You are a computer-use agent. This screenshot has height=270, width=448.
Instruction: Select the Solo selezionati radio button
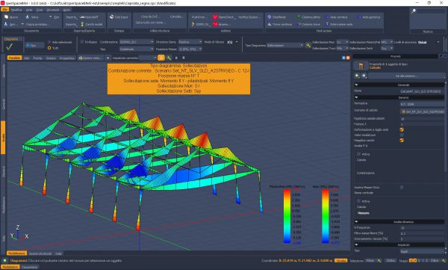[x=49, y=42]
